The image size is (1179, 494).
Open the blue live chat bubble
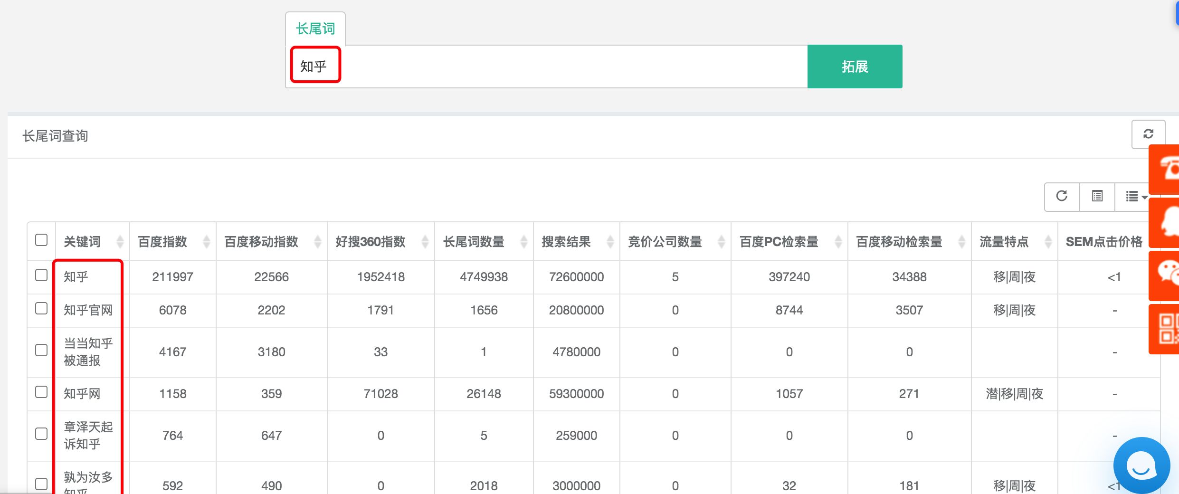click(x=1141, y=465)
